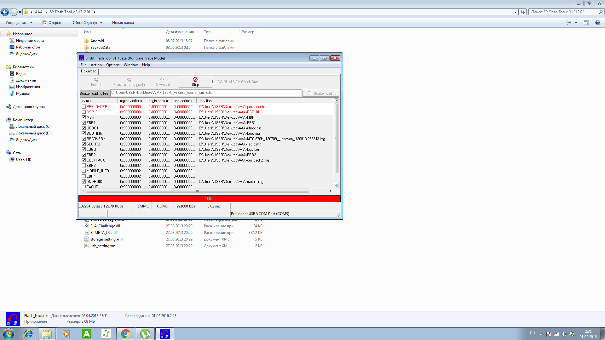Viewport: 605px width, 340px height.
Task: Click the red 100% progress bar
Action: click(x=209, y=199)
